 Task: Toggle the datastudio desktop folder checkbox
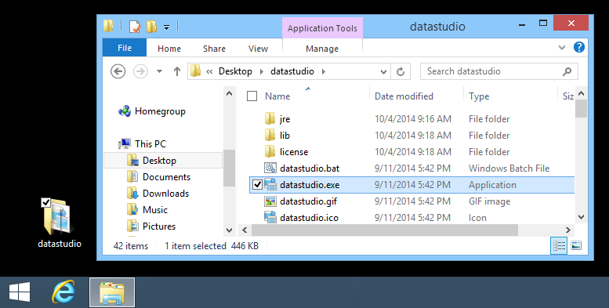pyautogui.click(x=45, y=202)
